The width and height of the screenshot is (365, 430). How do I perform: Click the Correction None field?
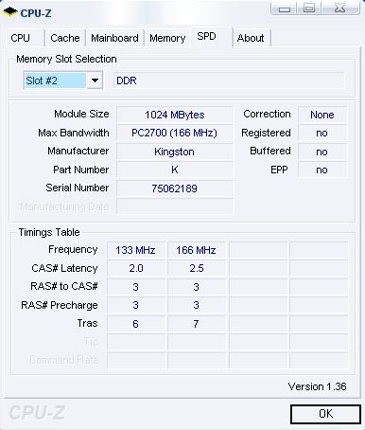[x=322, y=115]
